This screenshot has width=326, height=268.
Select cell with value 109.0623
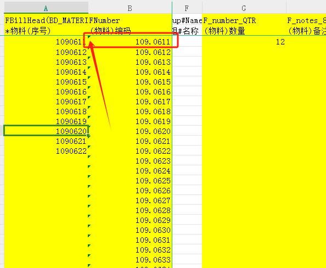(130, 160)
